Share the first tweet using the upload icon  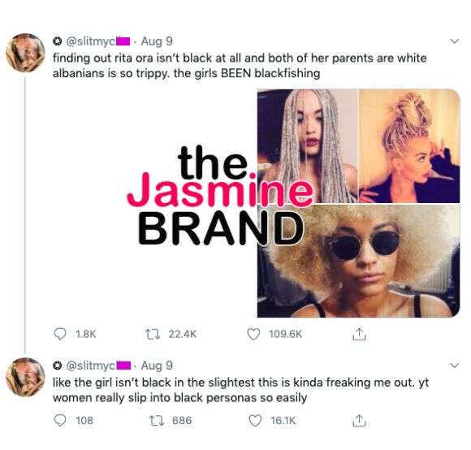[359, 334]
